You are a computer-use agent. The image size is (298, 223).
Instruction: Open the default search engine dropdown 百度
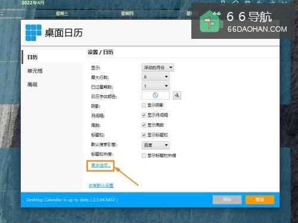tap(156, 145)
